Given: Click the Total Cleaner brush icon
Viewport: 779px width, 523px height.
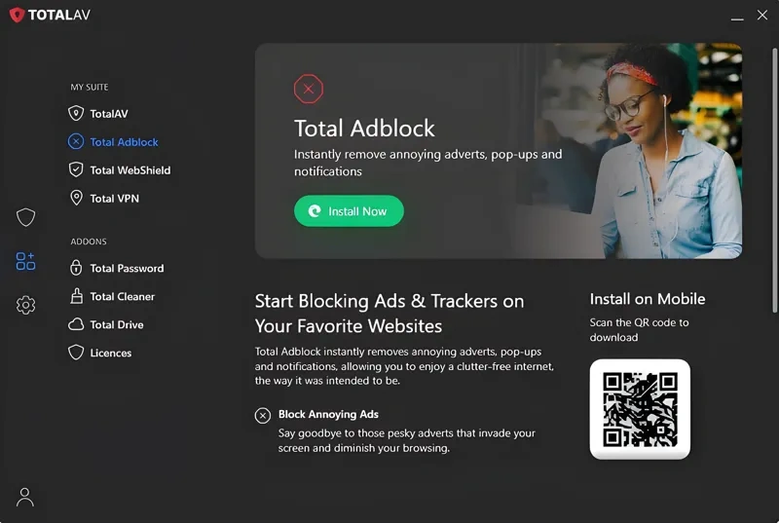Looking at the screenshot, I should 76,296.
